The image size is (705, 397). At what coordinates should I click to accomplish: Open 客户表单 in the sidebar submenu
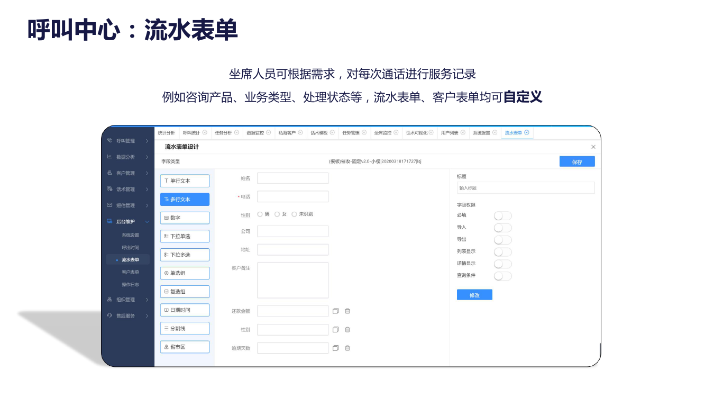(x=130, y=272)
